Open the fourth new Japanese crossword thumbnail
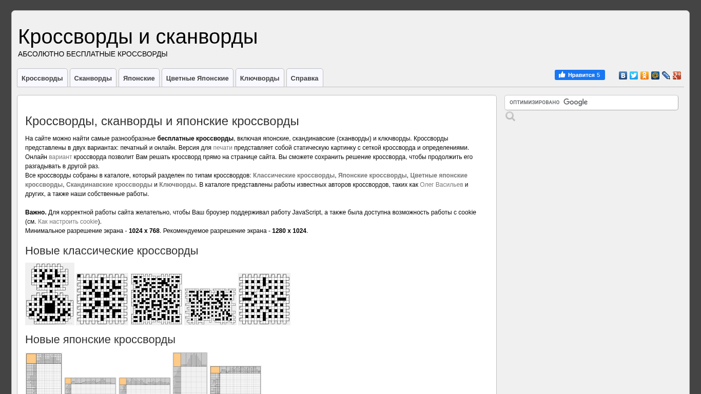The height and width of the screenshot is (394, 701). point(190,373)
